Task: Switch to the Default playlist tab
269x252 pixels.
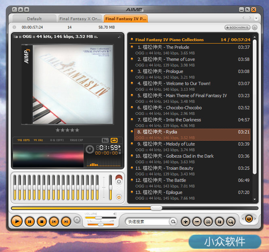Action: coord(34,19)
